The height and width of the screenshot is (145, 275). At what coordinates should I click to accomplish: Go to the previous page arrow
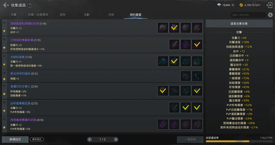(x=90, y=140)
